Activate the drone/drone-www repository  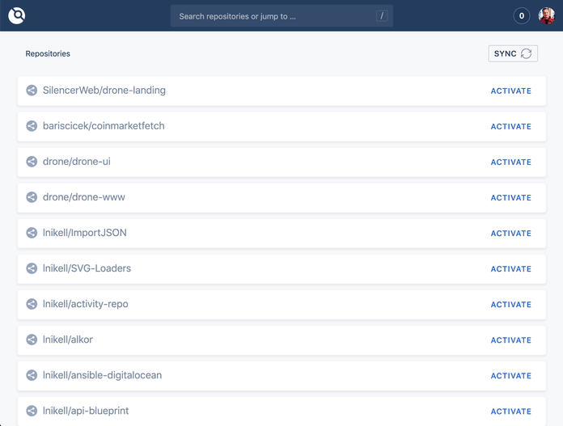[x=510, y=198]
